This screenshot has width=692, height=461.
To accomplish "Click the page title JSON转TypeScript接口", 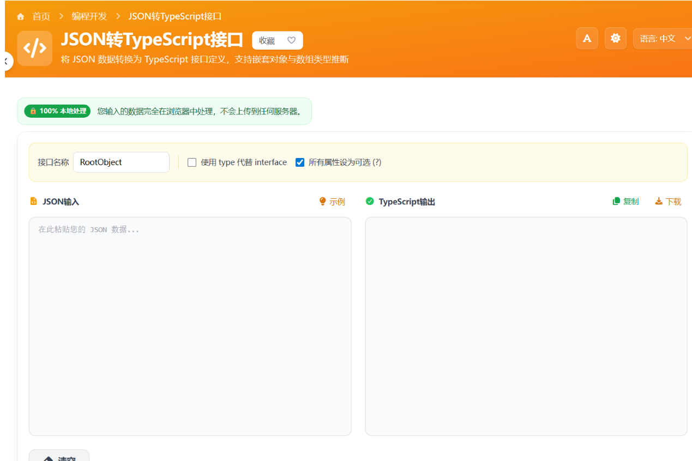I will tap(152, 40).
